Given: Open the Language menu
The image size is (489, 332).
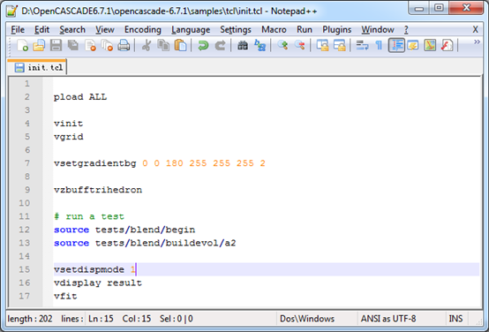Looking at the screenshot, I should pyautogui.click(x=191, y=30).
